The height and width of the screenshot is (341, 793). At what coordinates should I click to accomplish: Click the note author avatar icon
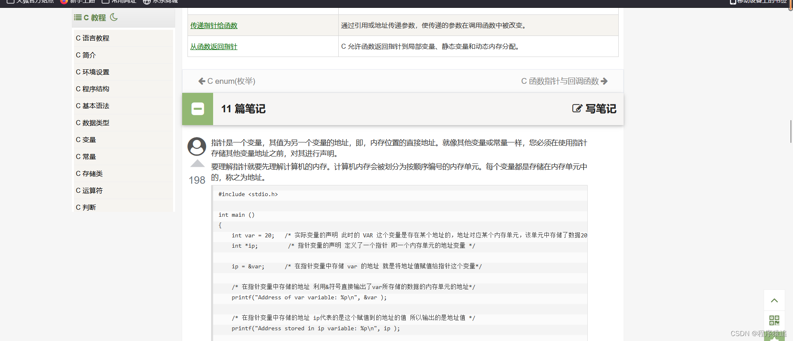coord(197,147)
